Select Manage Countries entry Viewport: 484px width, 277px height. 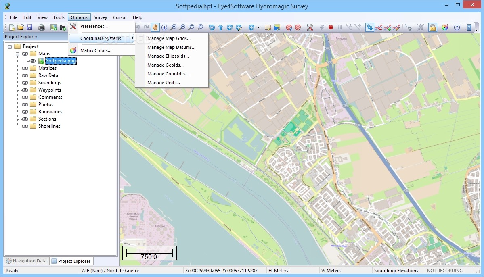[x=172, y=74]
